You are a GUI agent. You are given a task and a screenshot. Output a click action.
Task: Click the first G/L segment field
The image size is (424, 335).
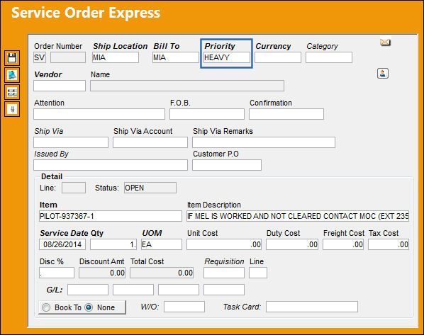click(x=88, y=290)
